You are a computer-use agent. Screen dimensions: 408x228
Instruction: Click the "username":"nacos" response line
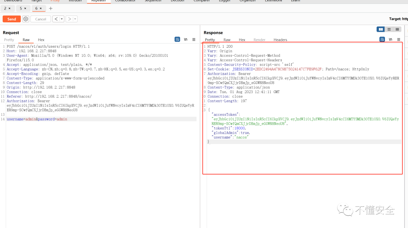tap(230, 137)
